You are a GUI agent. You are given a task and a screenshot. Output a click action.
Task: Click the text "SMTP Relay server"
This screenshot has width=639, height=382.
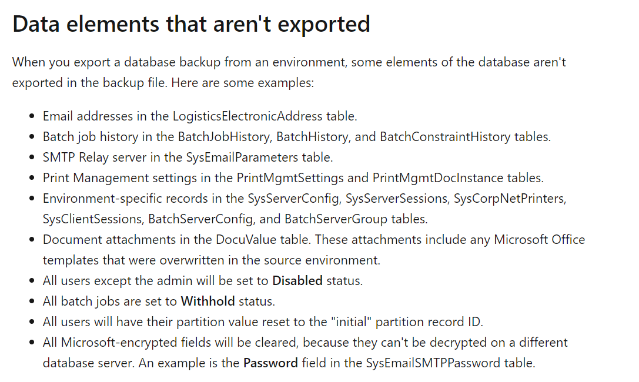(x=95, y=157)
